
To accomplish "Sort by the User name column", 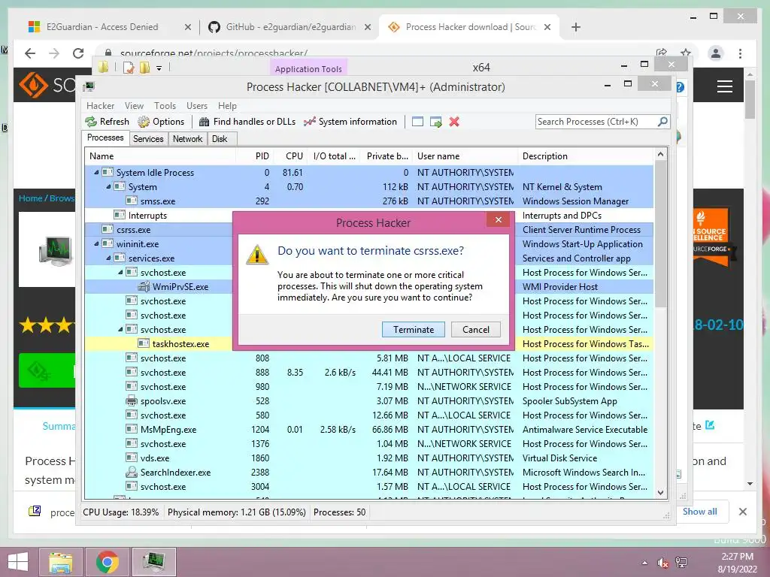I will click(465, 156).
